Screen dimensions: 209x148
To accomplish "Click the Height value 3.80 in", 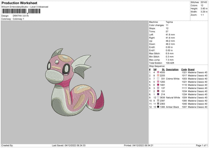I will [204, 8].
